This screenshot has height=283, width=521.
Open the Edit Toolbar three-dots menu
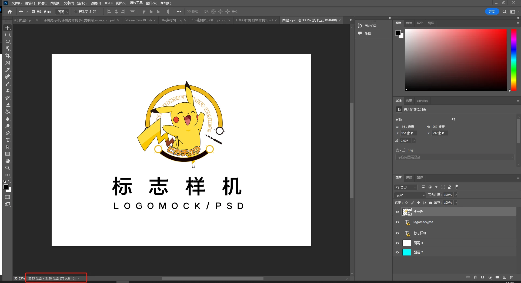point(8,175)
